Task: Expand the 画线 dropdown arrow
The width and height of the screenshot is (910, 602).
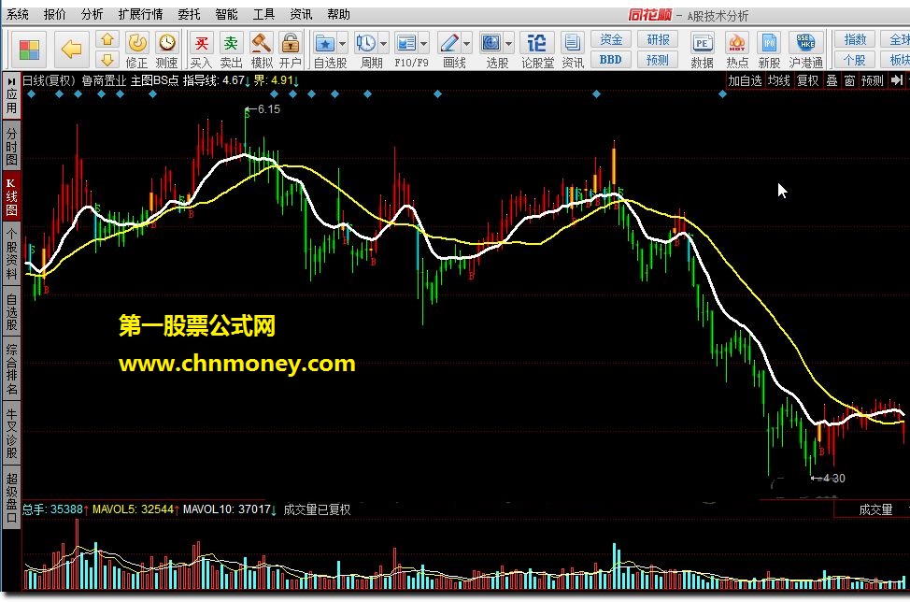Action: coord(466,44)
